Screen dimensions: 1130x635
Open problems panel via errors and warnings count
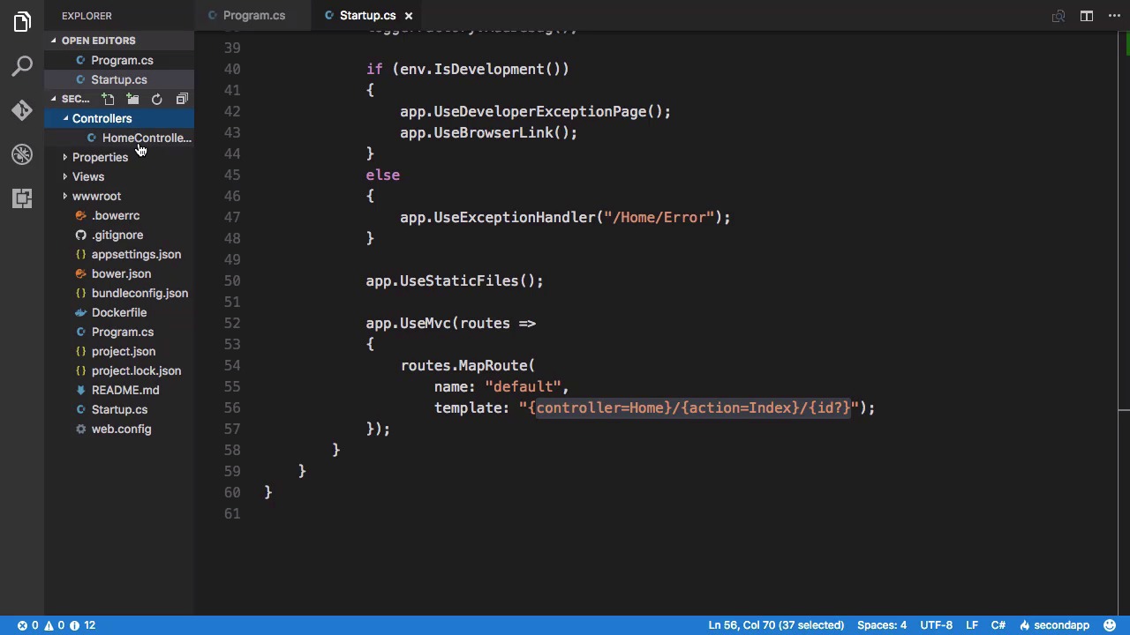pyautogui.click(x=56, y=625)
